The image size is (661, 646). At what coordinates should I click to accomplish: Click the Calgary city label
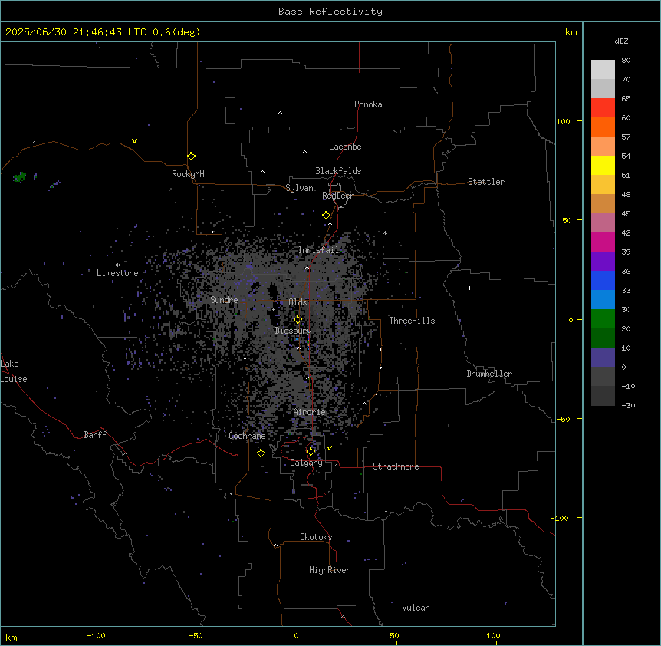coord(306,463)
